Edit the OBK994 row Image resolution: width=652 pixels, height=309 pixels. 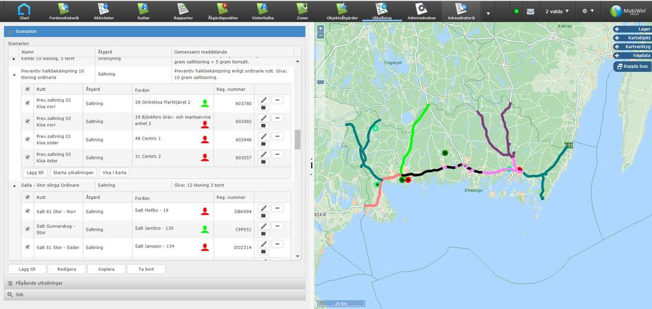(x=264, y=208)
